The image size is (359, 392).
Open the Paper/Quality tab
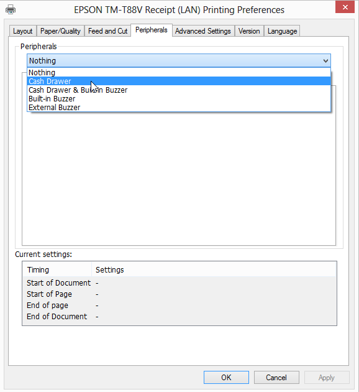click(60, 31)
